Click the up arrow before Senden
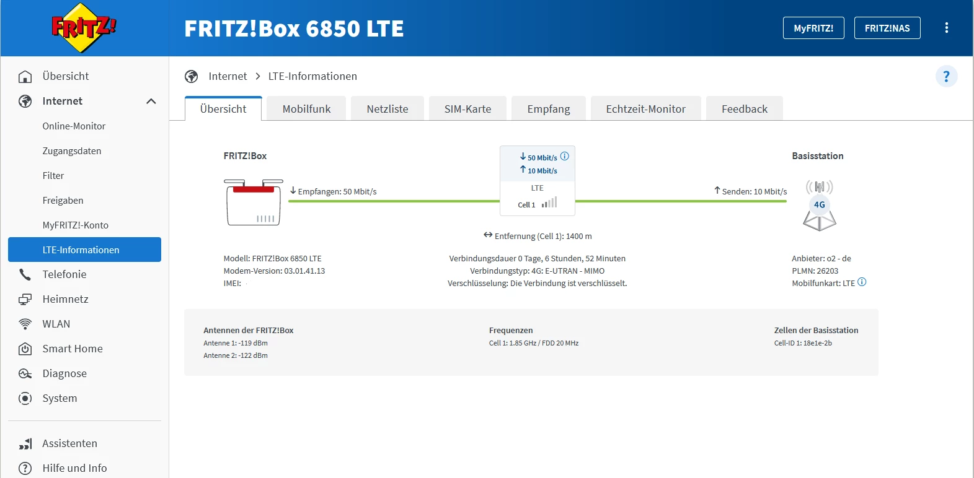 click(x=717, y=191)
